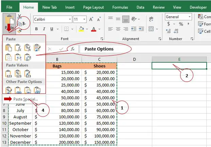Open the Font Color dropdown arrow
This screenshot has height=147, width=211.
click(99, 29)
